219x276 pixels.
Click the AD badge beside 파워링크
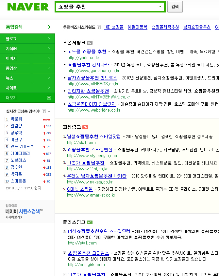coord(85,127)
